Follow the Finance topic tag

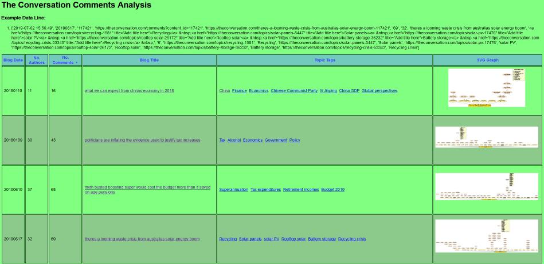240,91
